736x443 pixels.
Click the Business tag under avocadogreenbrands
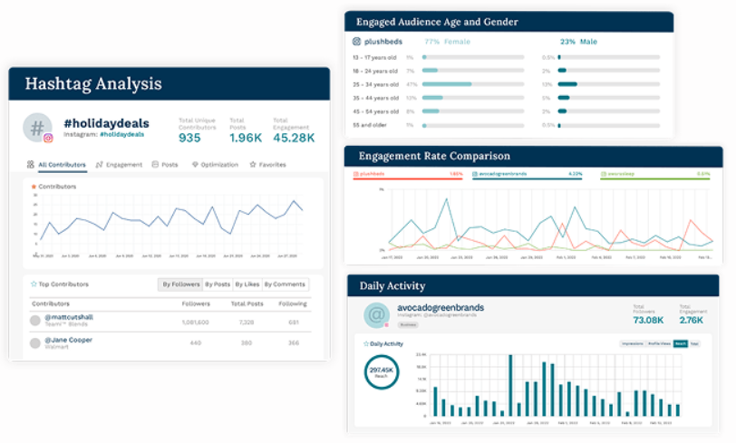408,324
